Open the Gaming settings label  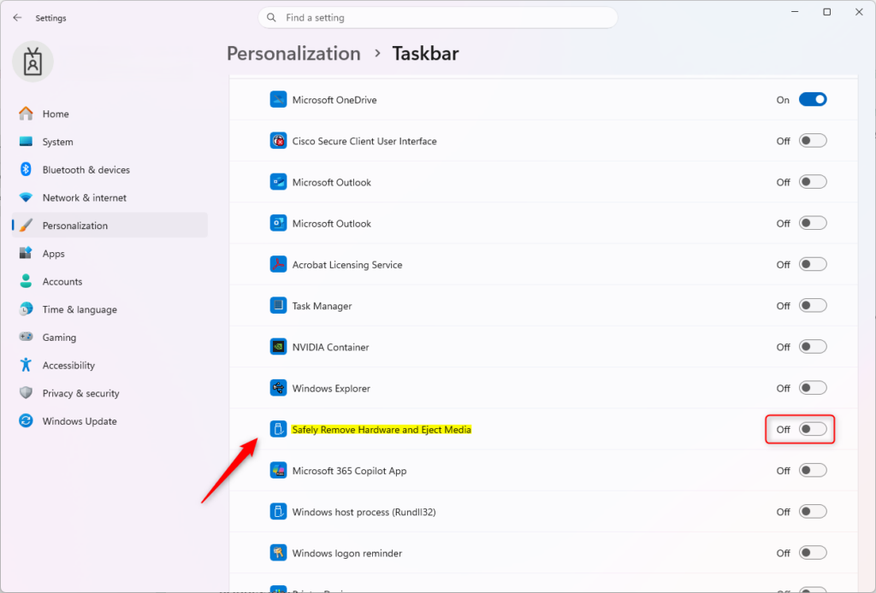click(x=59, y=338)
